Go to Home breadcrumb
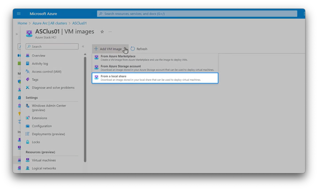This screenshot has height=190, width=318. (x=22, y=23)
